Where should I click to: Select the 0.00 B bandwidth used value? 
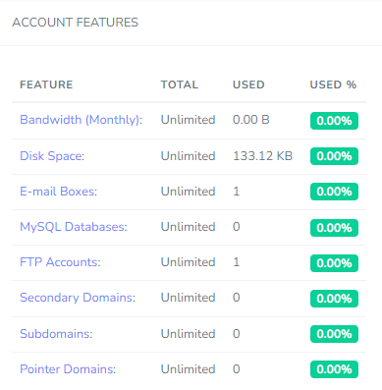(x=251, y=120)
